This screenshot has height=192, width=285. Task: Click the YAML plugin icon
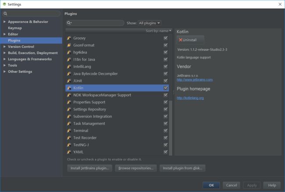(x=69, y=152)
